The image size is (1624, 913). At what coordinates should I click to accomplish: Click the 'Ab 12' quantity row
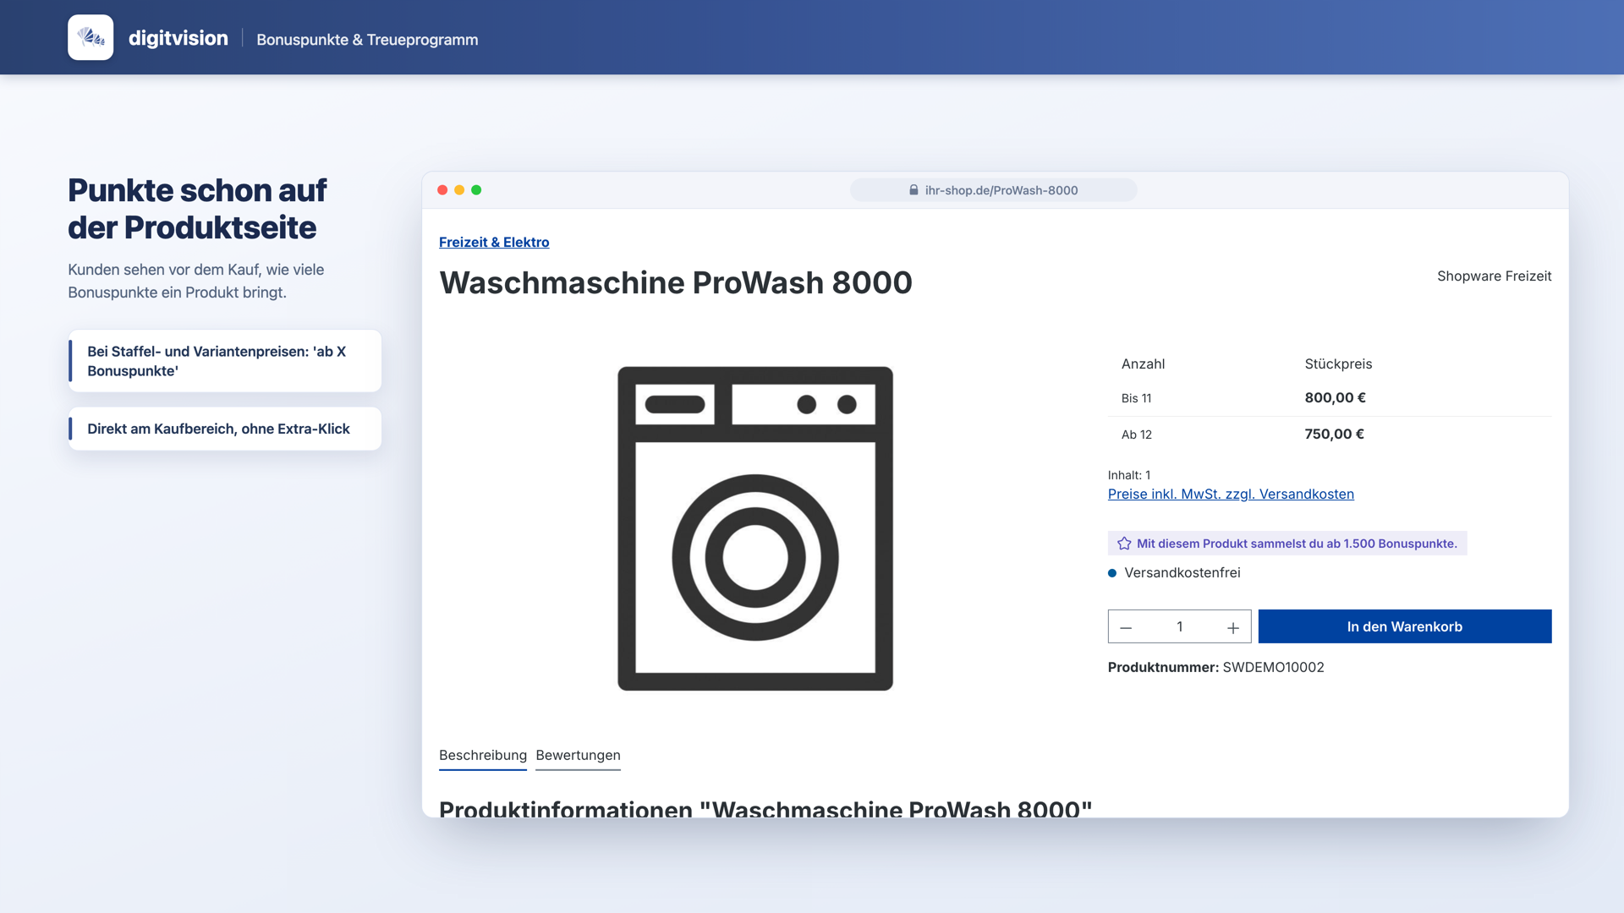click(1330, 435)
